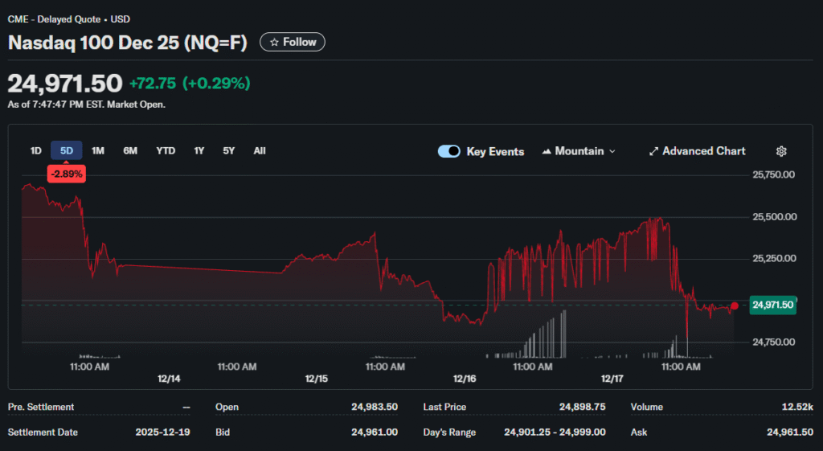Show the YTD time range
This screenshot has width=823, height=451.
pos(166,150)
